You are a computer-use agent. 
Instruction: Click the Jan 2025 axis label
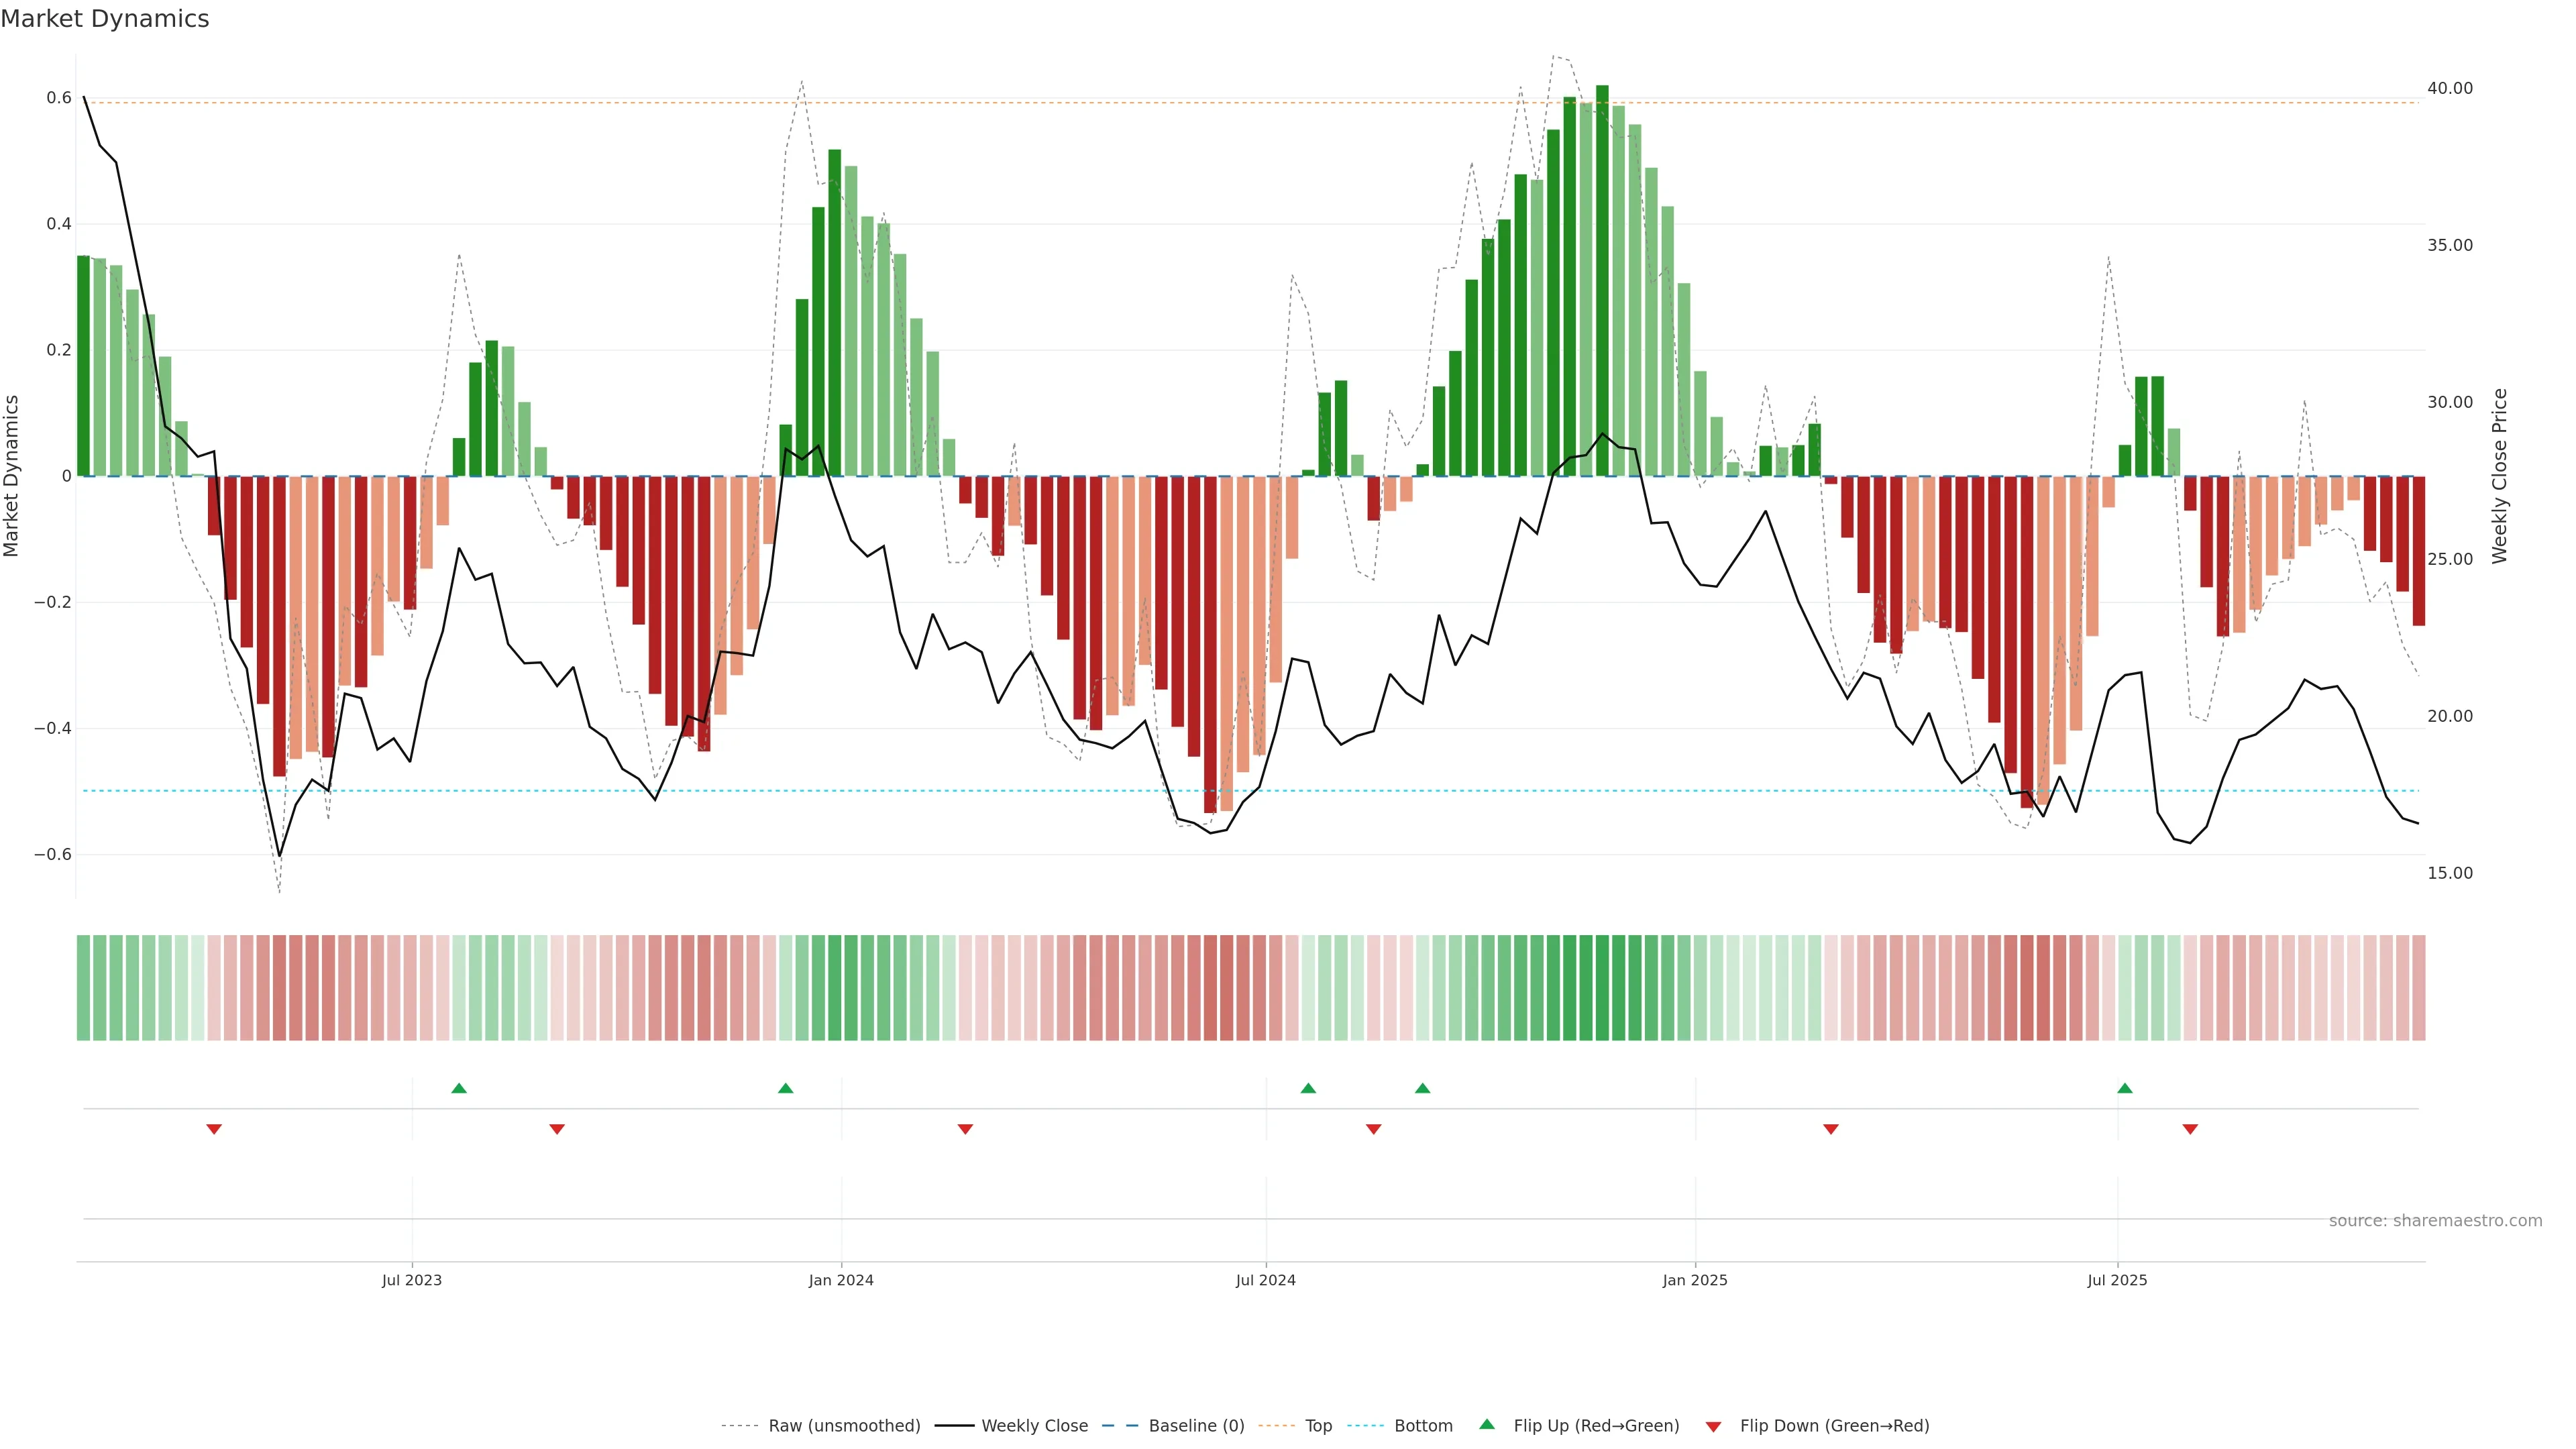(x=1695, y=1280)
